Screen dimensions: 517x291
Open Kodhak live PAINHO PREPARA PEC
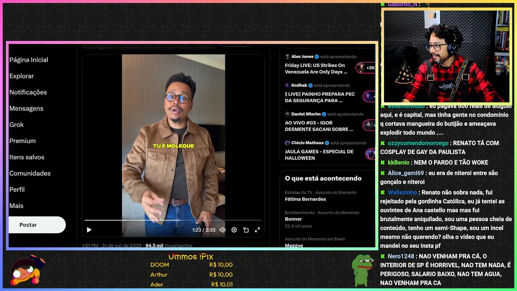[x=319, y=97]
